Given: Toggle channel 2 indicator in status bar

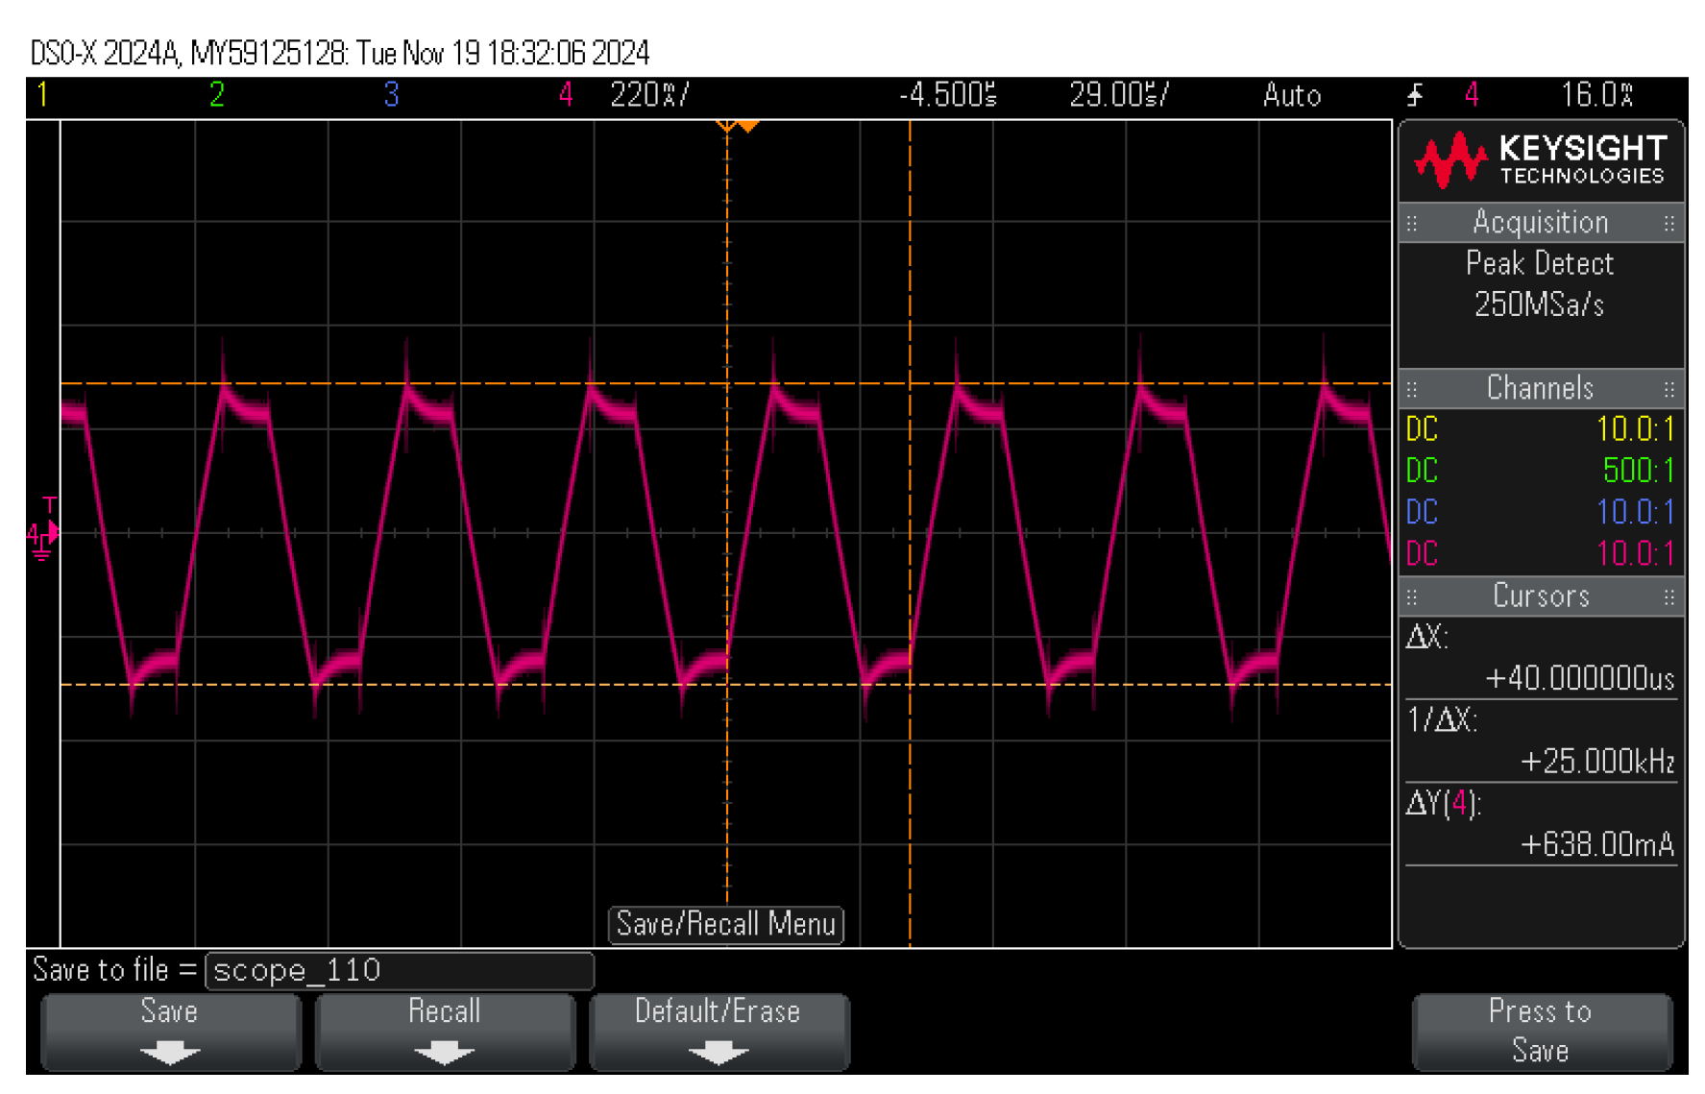Looking at the screenshot, I should click(x=217, y=95).
